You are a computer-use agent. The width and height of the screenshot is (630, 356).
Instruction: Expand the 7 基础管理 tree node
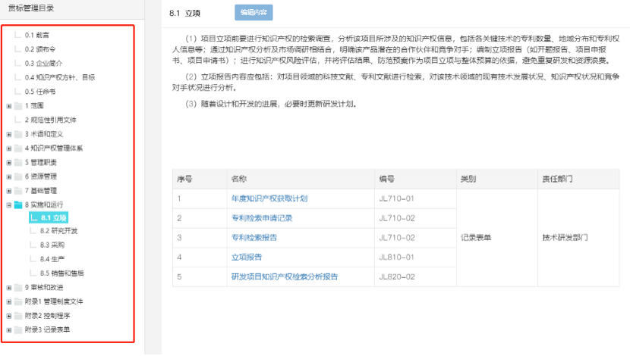click(9, 191)
